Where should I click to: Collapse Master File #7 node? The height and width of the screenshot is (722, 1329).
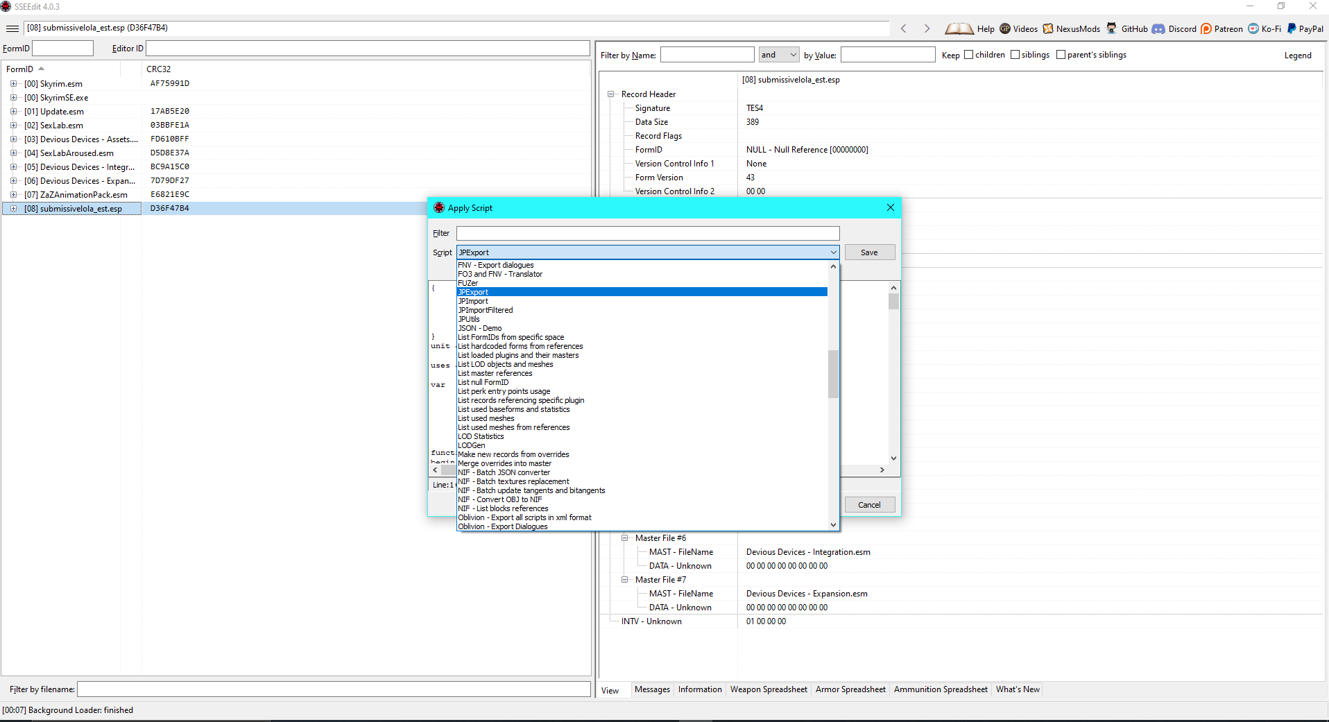pos(625,580)
